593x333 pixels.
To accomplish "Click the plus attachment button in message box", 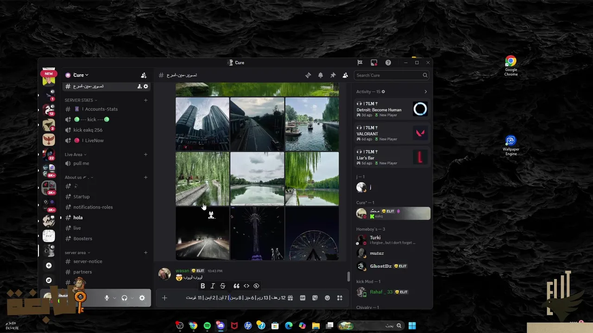I will click(x=164, y=298).
